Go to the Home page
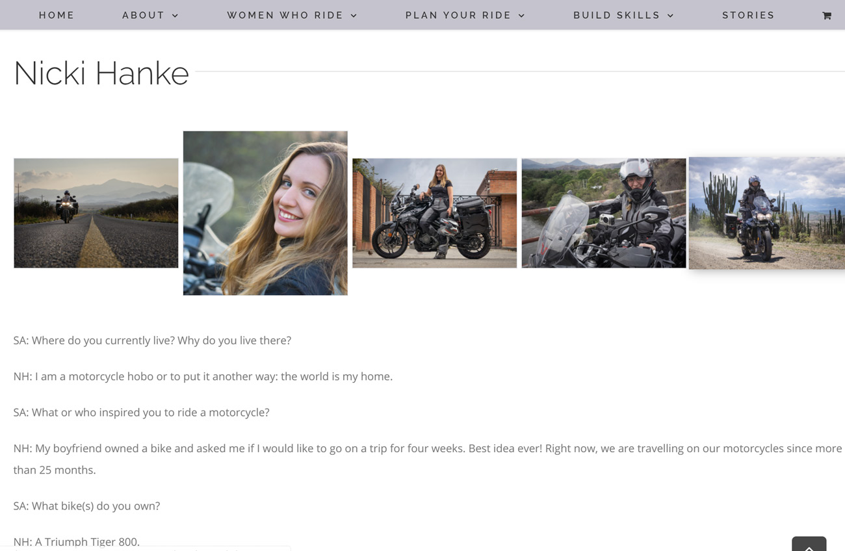 [x=57, y=15]
